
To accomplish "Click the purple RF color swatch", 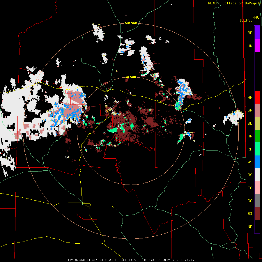I will click(x=257, y=33).
